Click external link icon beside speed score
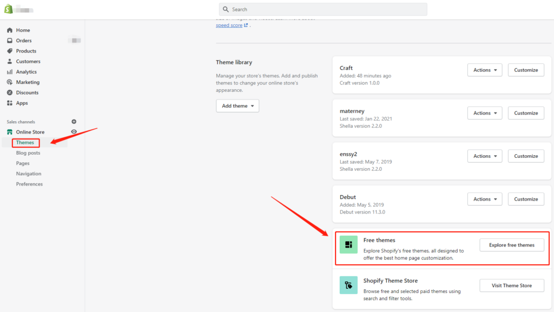 point(246,25)
